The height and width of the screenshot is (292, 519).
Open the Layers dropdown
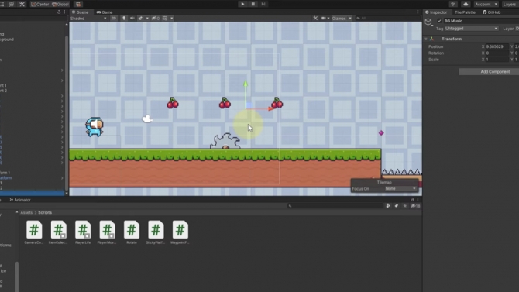pyautogui.click(x=510, y=5)
